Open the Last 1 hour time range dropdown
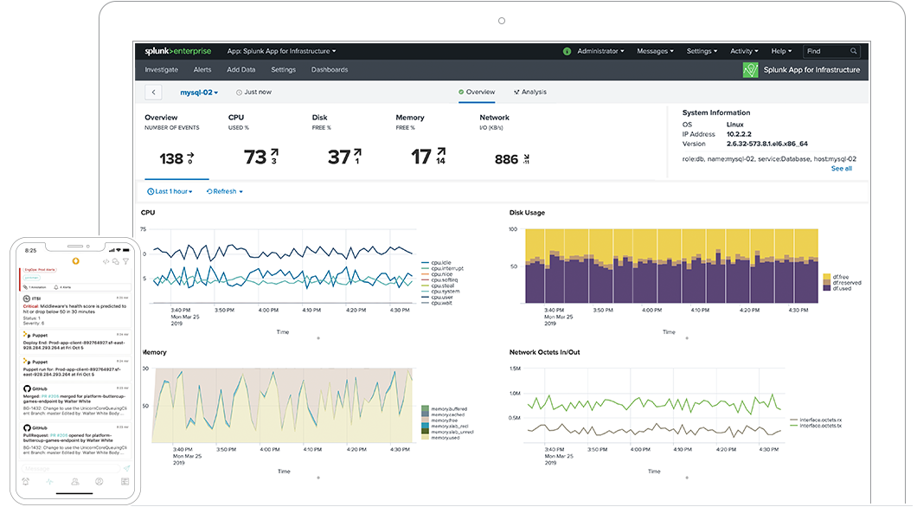 point(170,192)
